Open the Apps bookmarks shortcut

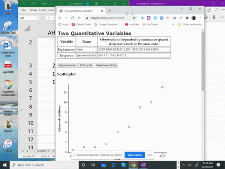click(x=63, y=24)
